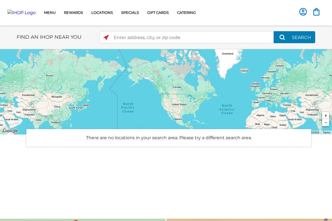Click the Mexico label on map
The image size is (332, 221).
[x=178, y=119]
